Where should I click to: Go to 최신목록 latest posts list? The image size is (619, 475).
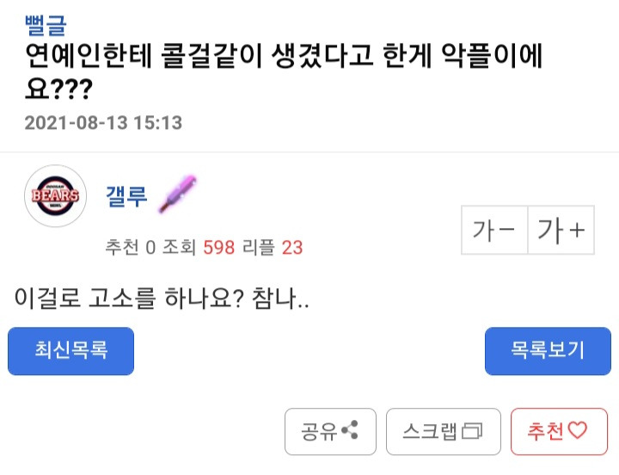pyautogui.click(x=70, y=350)
